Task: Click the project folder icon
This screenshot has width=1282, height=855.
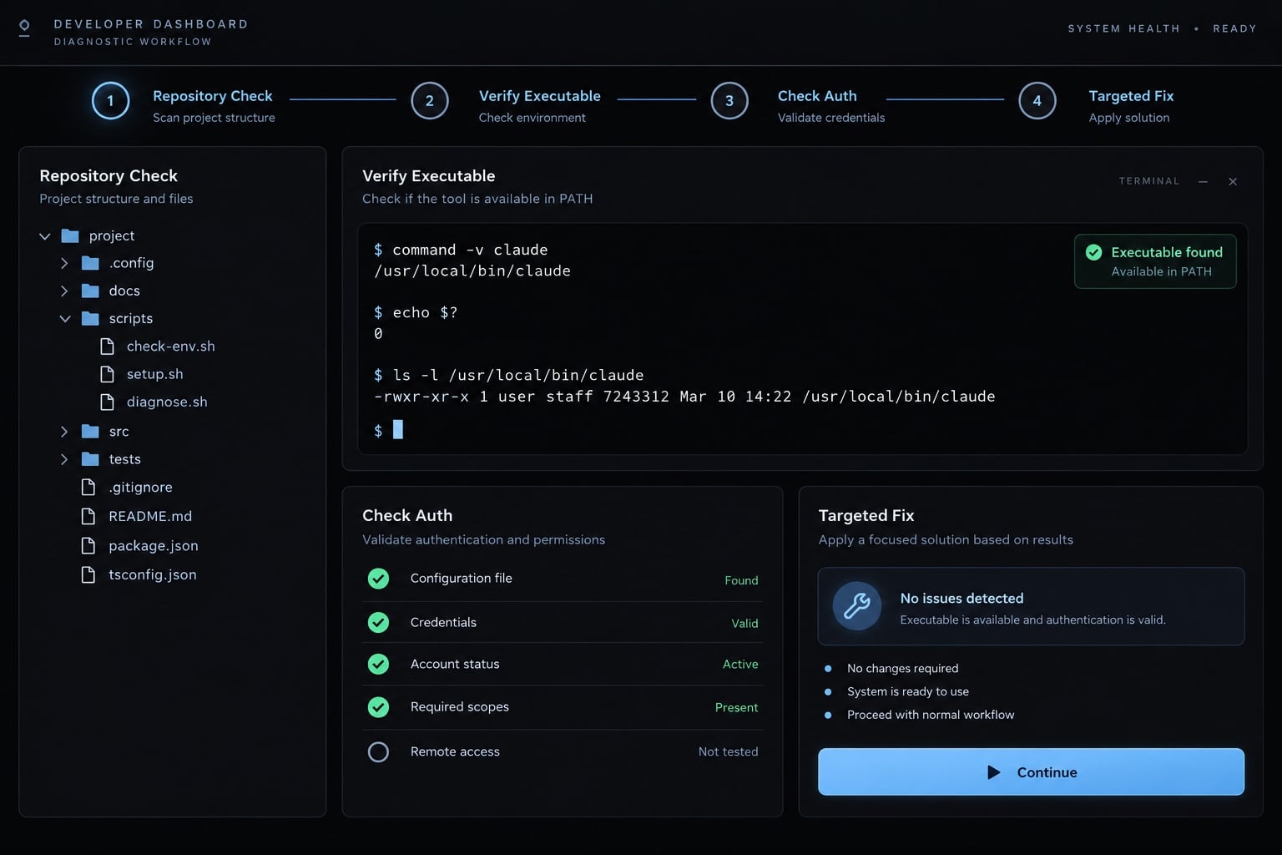Action: tap(70, 236)
